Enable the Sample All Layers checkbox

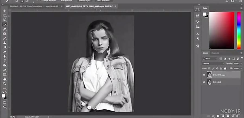(41, 1)
